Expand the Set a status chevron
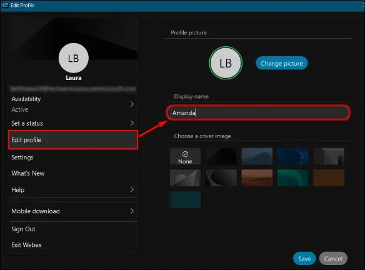The height and width of the screenshot is (270, 365). 132,123
